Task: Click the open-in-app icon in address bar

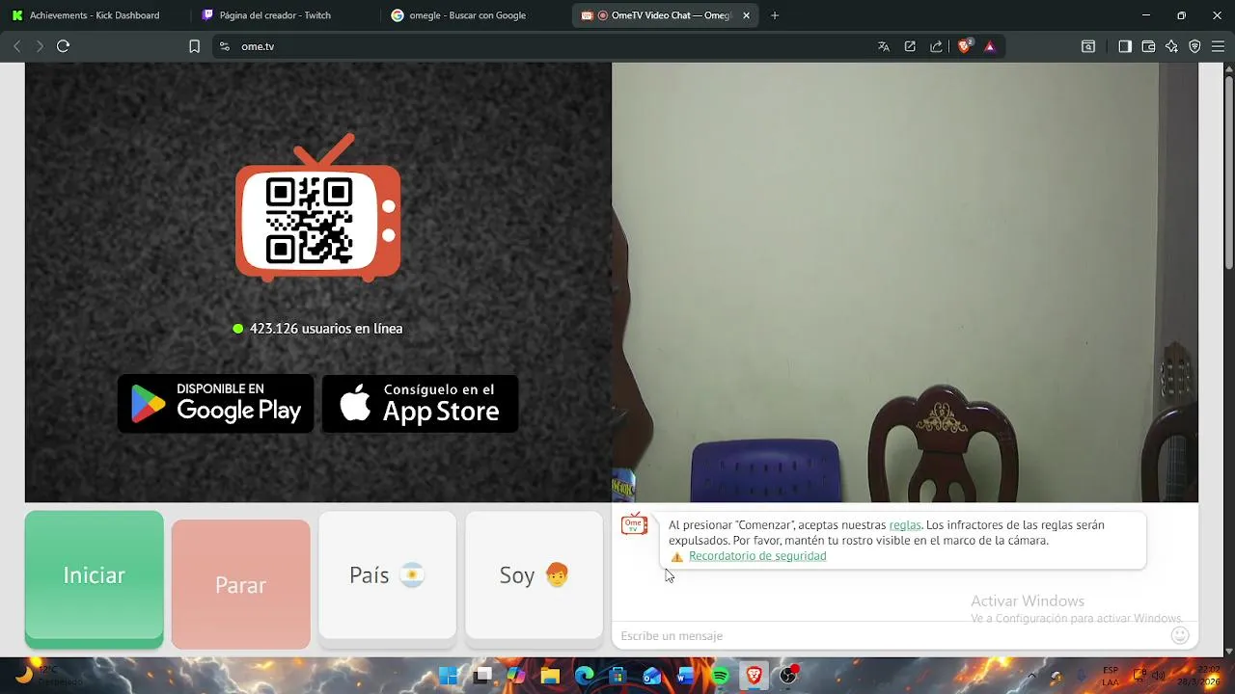Action: click(x=910, y=46)
